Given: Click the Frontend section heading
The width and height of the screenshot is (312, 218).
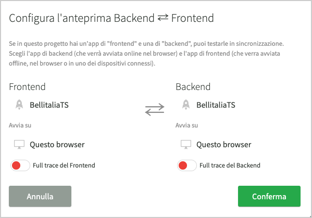Looking at the screenshot, I should point(27,87).
